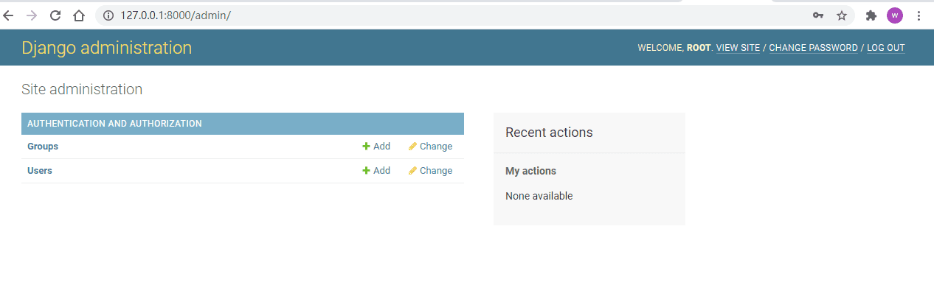The image size is (934, 285).
Task: Open the Authentication and Authorization section header
Action: pos(114,124)
